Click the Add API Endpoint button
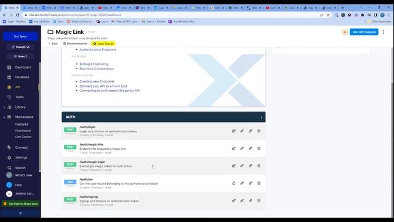This screenshot has height=222, width=394. (x=364, y=32)
